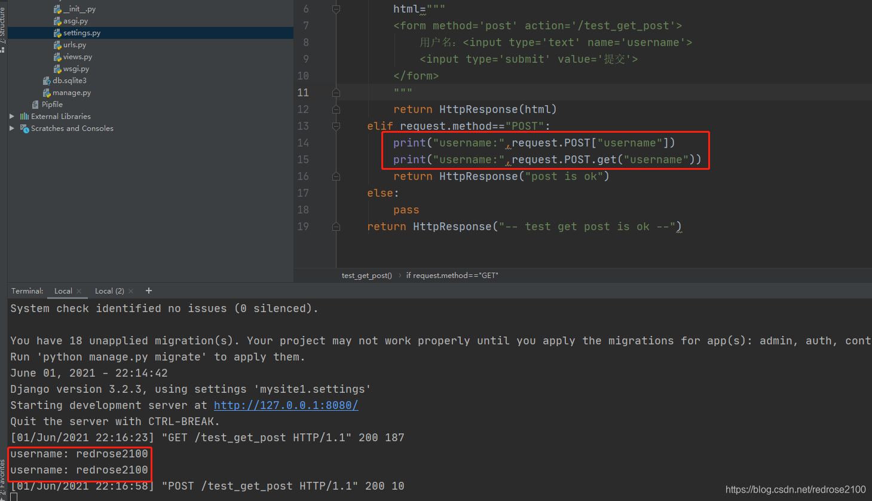Screen dimensions: 872x501
Task: Click the Pipfile document icon
Action: 35,105
